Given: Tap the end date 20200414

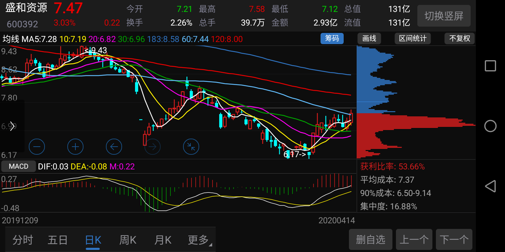Looking at the screenshot, I should 337,220.
